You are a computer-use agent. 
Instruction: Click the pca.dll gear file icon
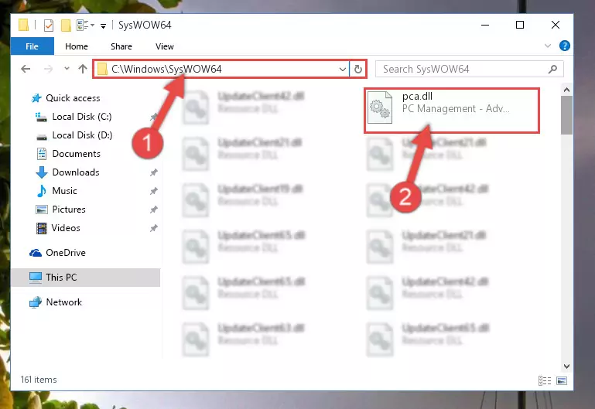point(380,107)
